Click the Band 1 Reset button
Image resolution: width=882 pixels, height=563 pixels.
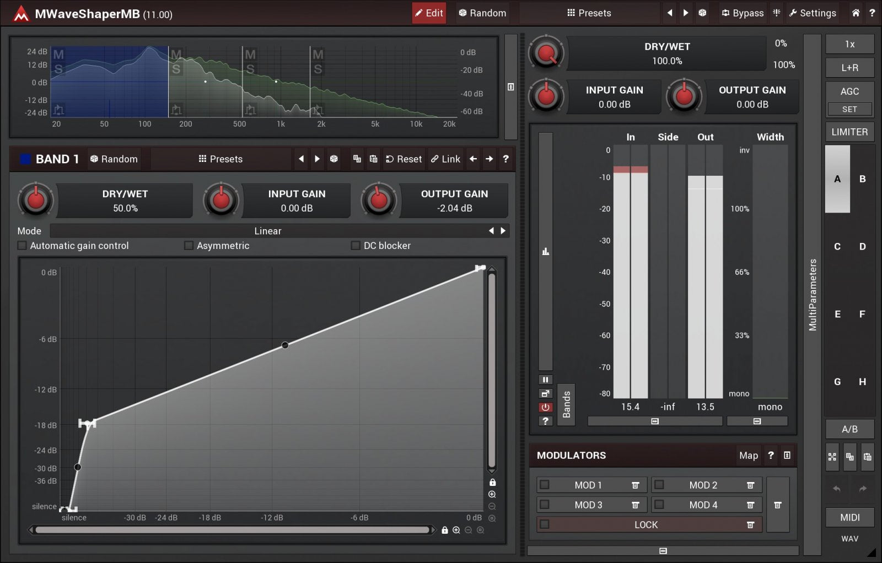[404, 159]
